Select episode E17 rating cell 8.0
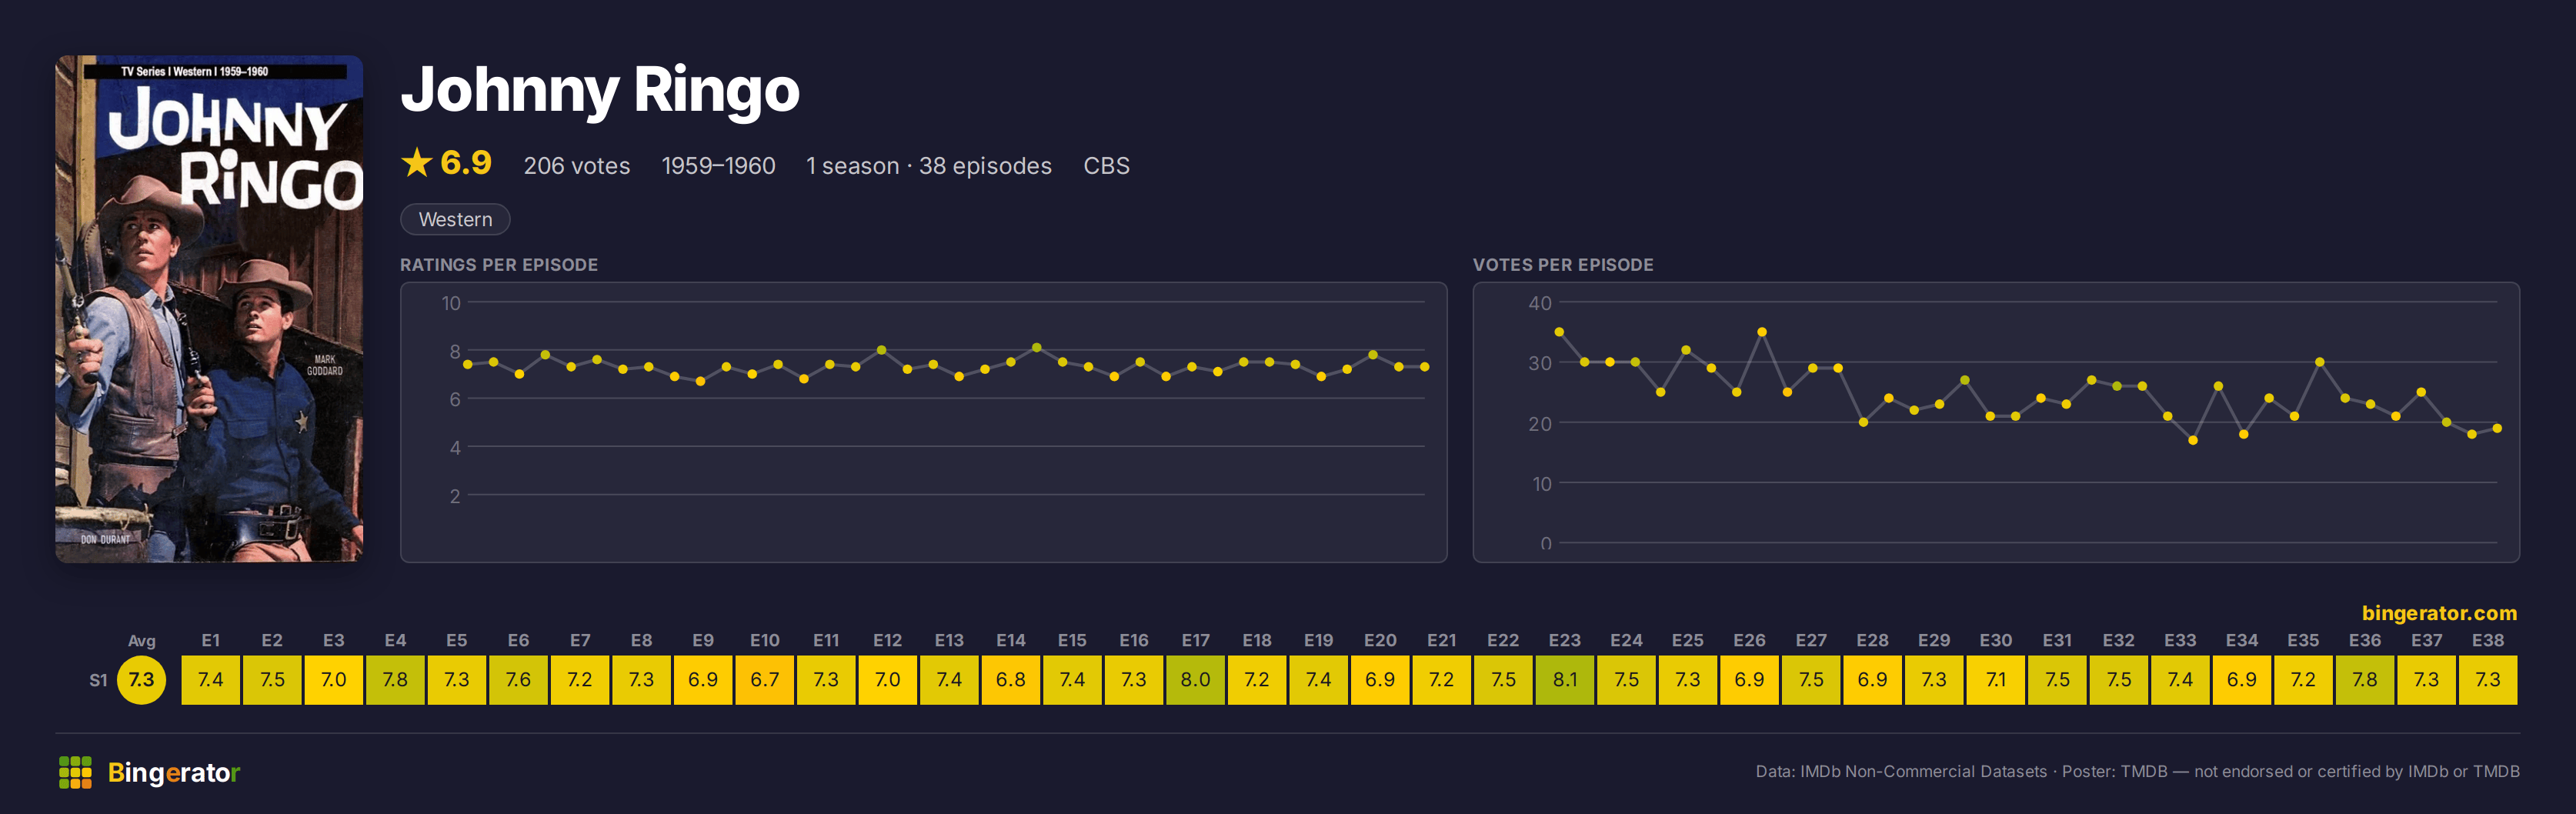 (1195, 680)
